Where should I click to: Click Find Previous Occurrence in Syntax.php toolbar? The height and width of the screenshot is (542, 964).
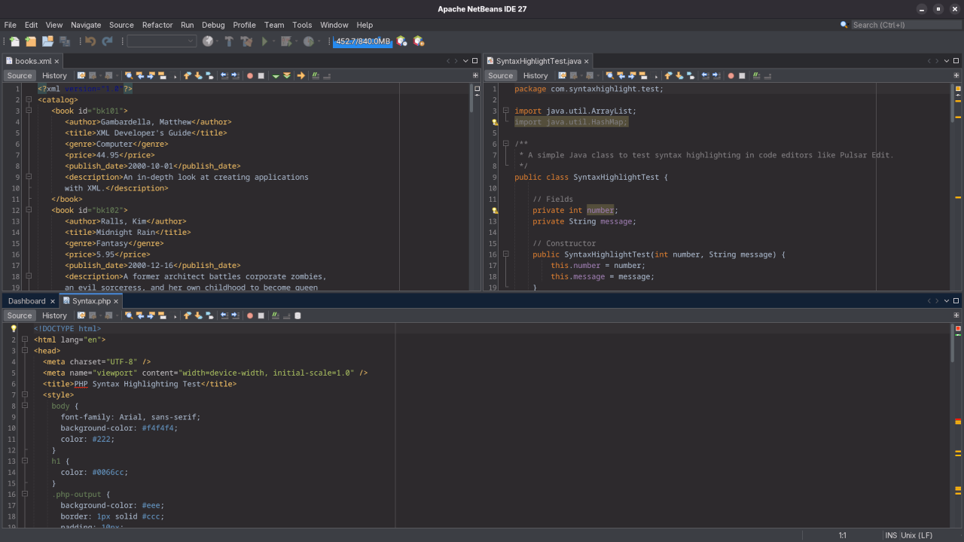(x=140, y=315)
